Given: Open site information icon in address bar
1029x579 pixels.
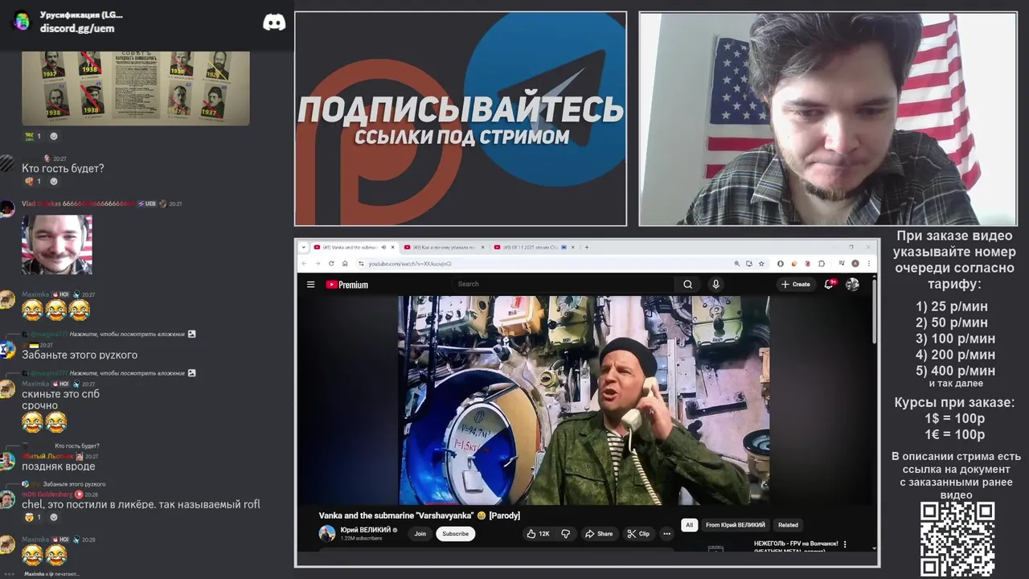Looking at the screenshot, I should (362, 264).
